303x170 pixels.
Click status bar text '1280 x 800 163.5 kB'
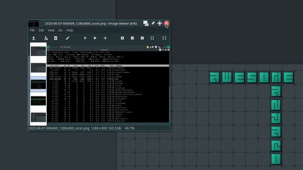(x=106, y=128)
